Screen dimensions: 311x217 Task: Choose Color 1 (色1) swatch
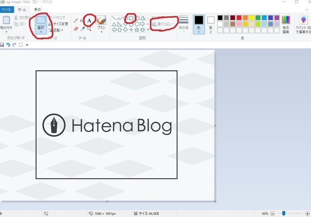click(x=199, y=24)
